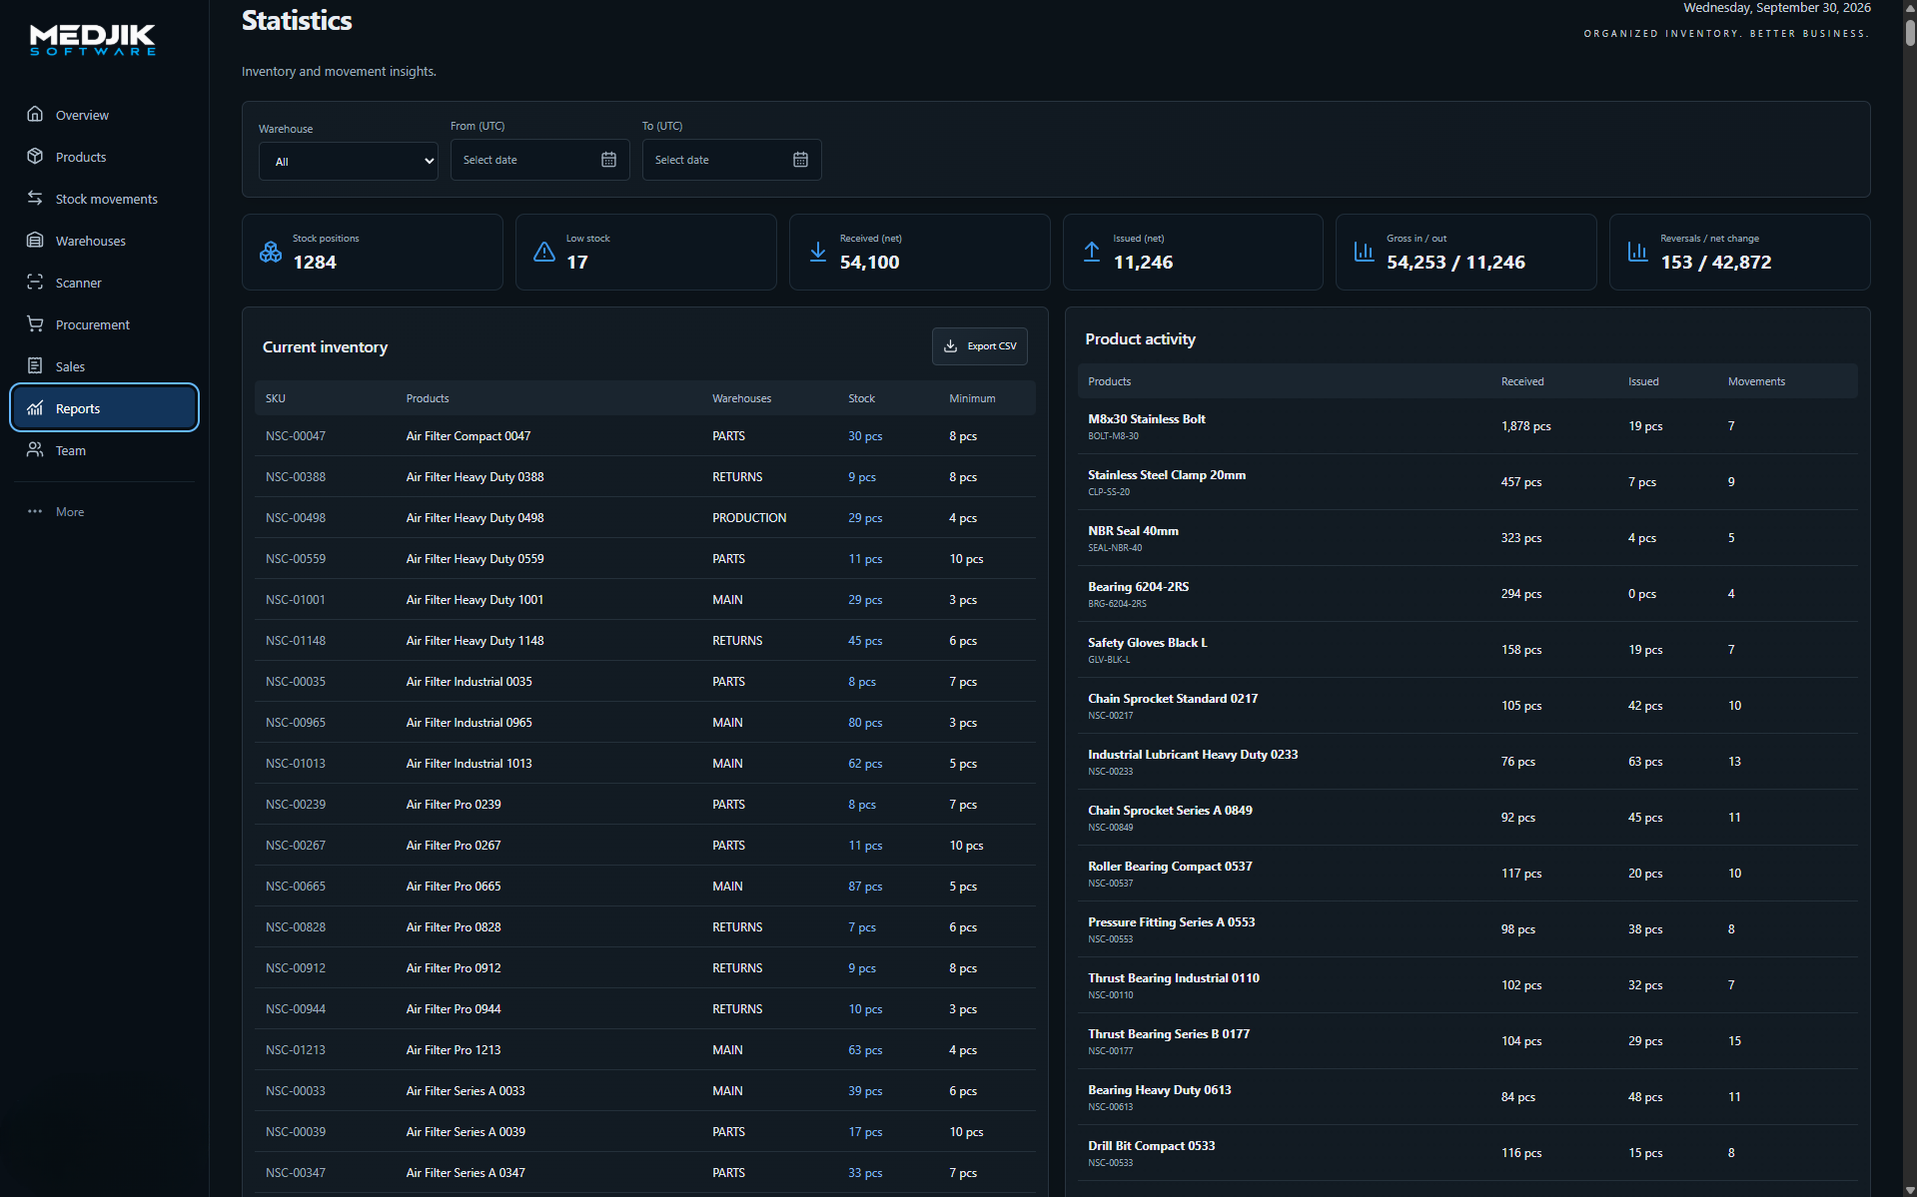Click the Gross in / out bar chart icon

(1365, 252)
